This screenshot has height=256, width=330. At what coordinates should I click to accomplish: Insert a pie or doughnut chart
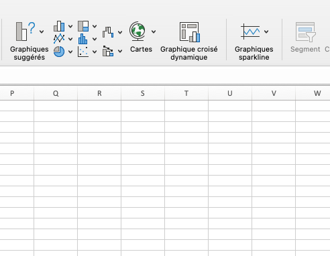click(x=59, y=52)
